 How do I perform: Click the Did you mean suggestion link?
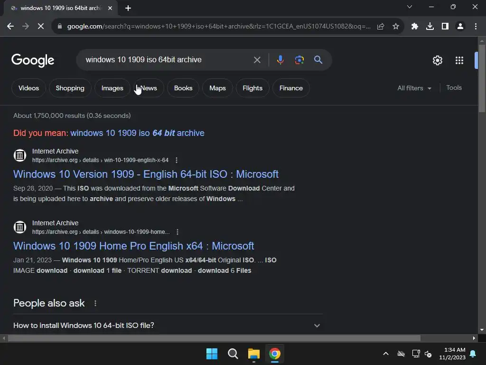point(137,133)
